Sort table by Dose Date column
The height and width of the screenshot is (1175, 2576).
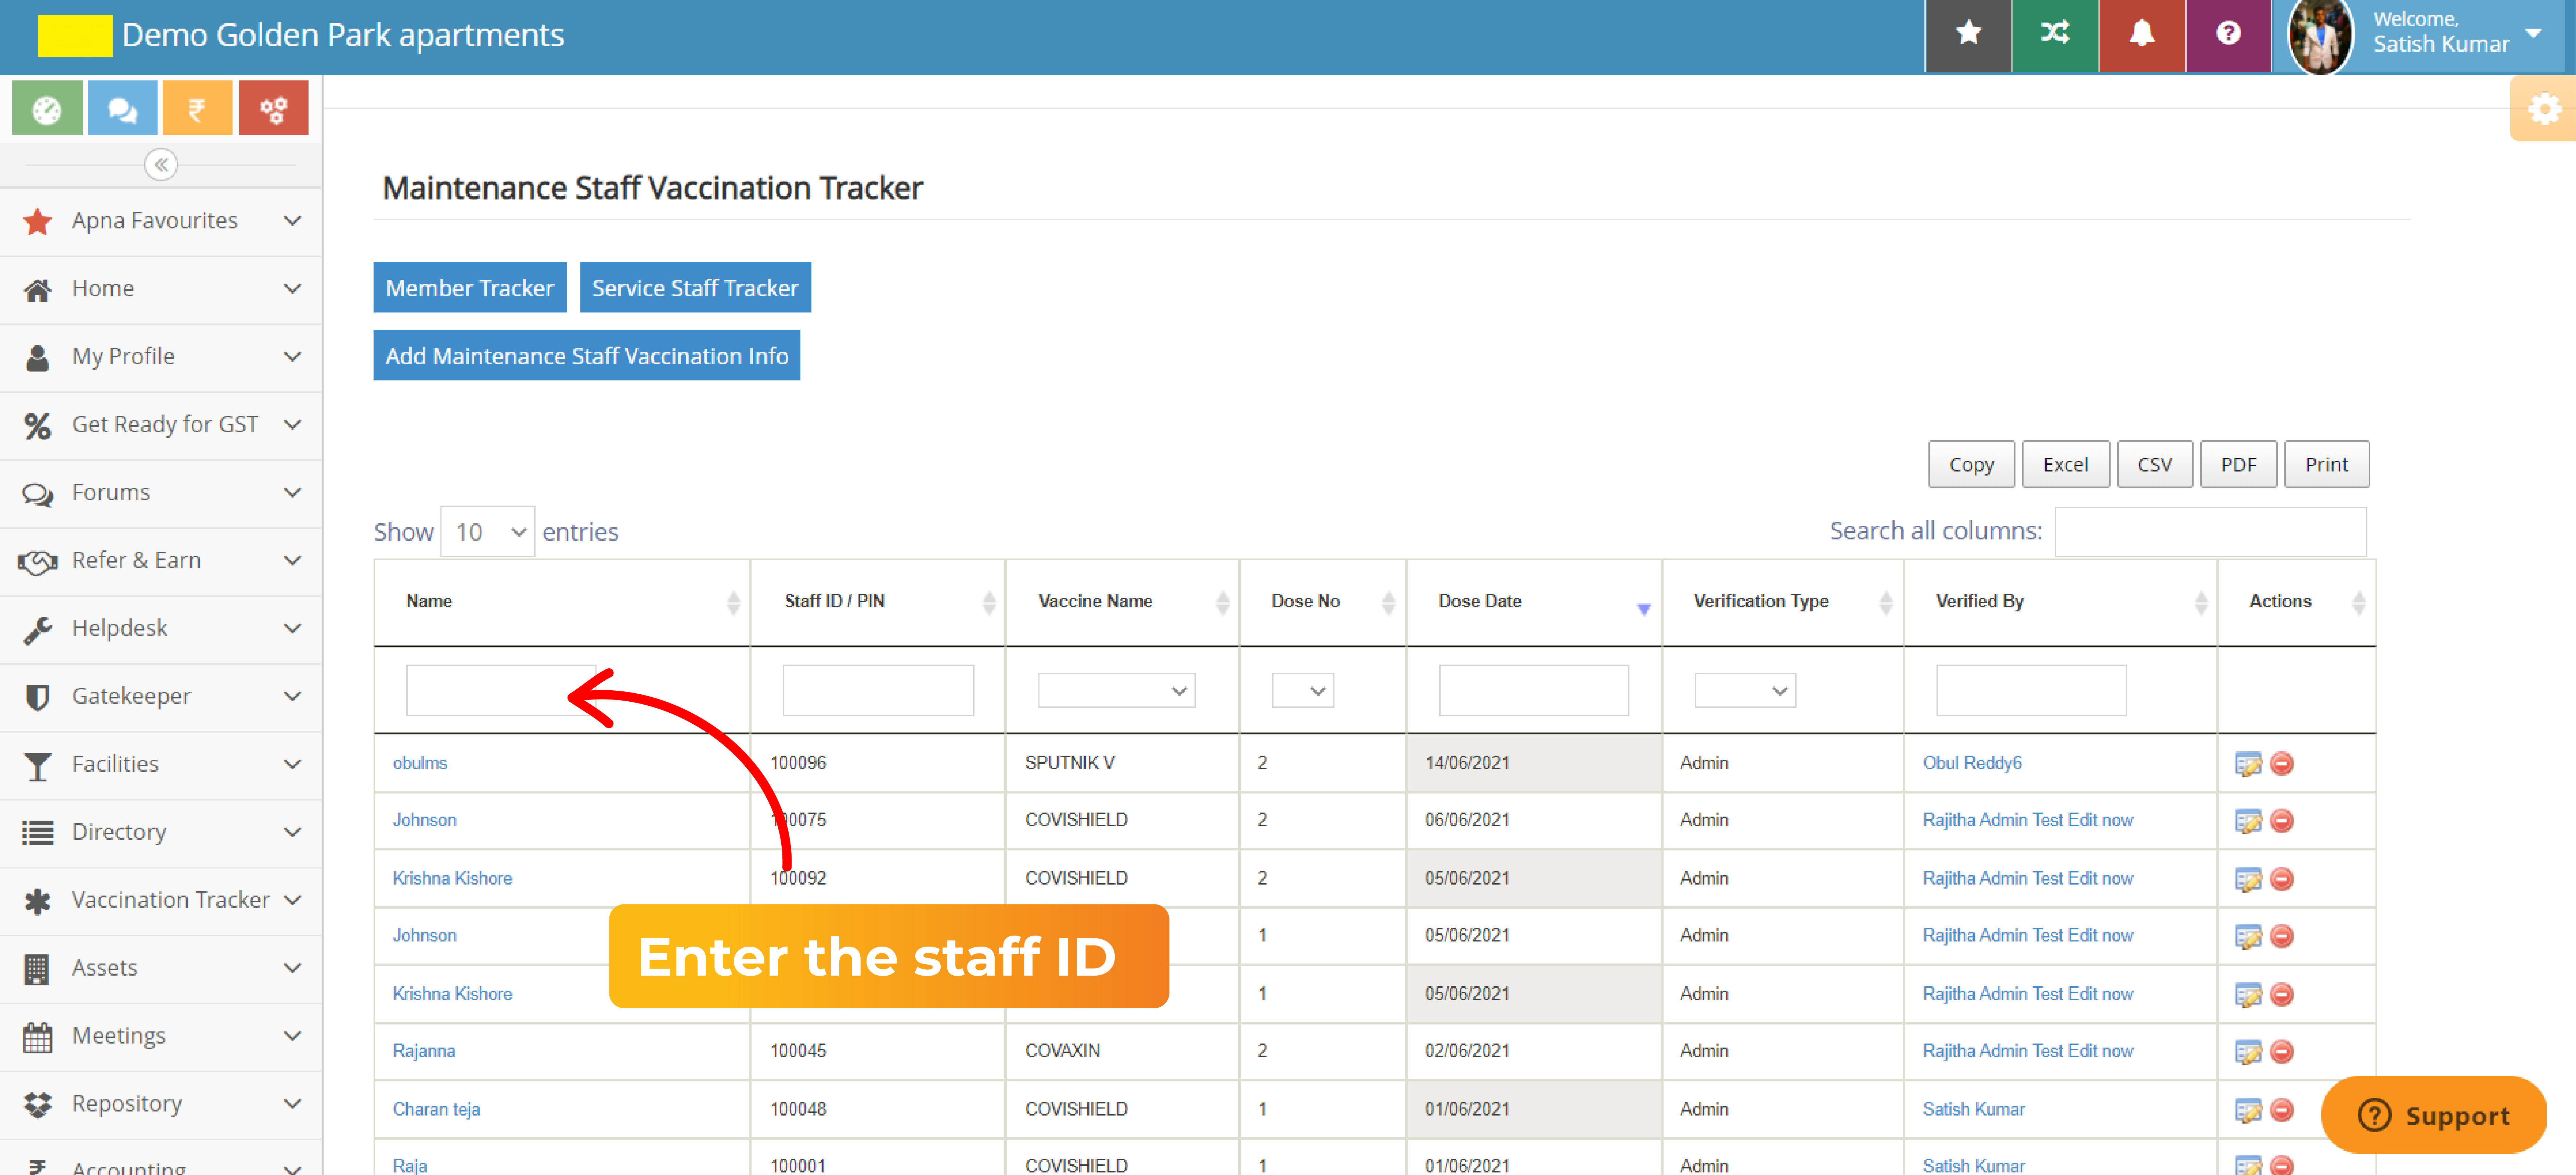click(x=1534, y=602)
